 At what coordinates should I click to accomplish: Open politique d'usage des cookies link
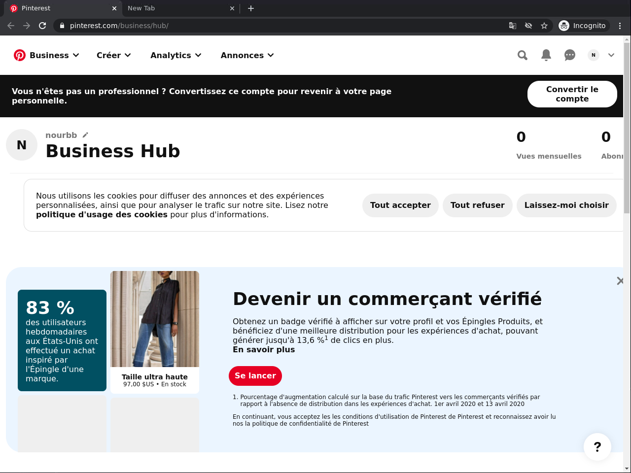102,215
